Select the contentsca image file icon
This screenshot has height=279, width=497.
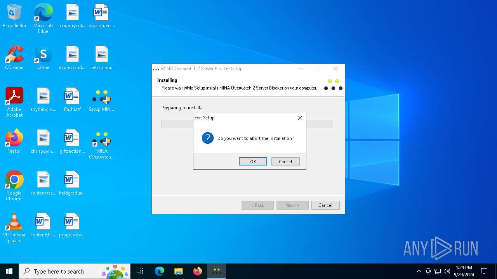43,184
